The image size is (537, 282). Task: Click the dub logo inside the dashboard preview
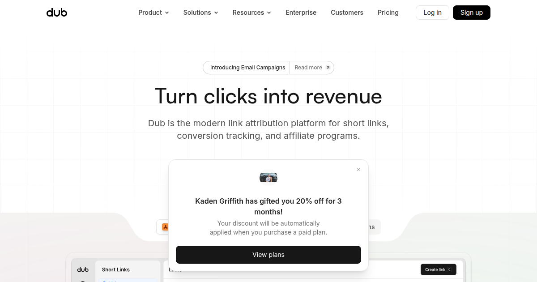(x=83, y=269)
